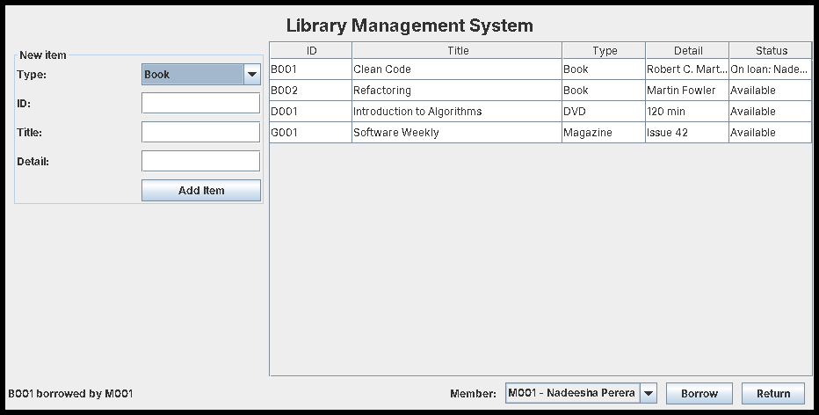Viewport: 819px width, 415px height.
Task: Click the Status column header
Action: [x=771, y=51]
